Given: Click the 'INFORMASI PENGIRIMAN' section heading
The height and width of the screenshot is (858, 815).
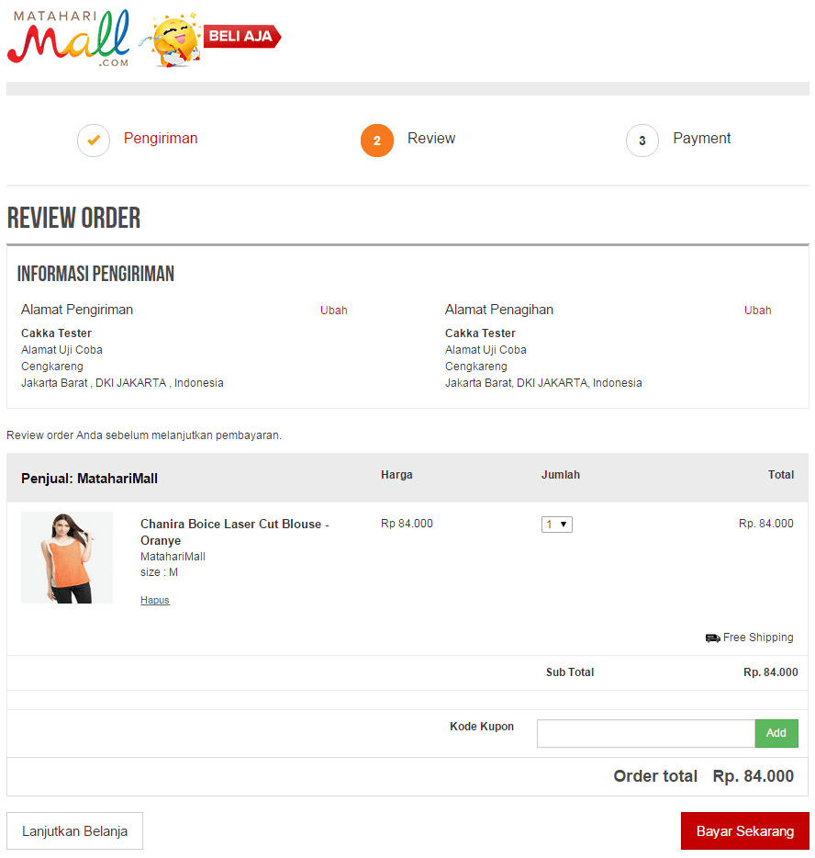Looking at the screenshot, I should pos(95,274).
